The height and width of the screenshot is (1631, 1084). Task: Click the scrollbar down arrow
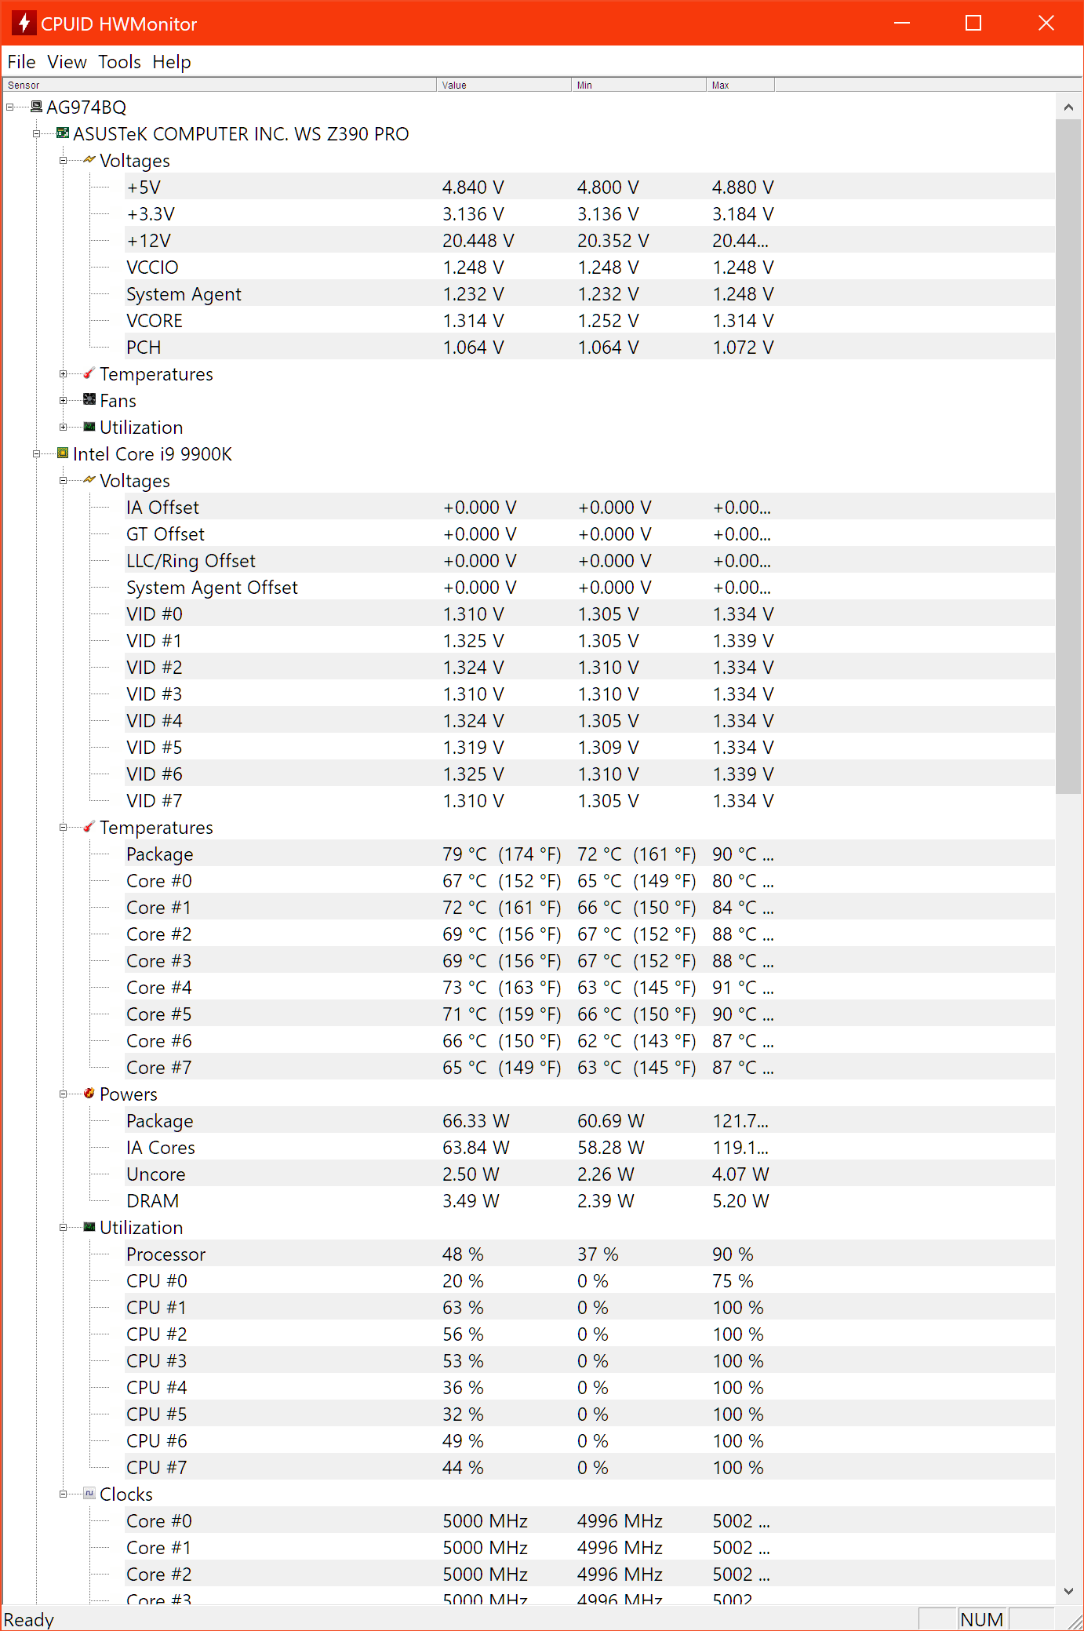(1068, 1591)
